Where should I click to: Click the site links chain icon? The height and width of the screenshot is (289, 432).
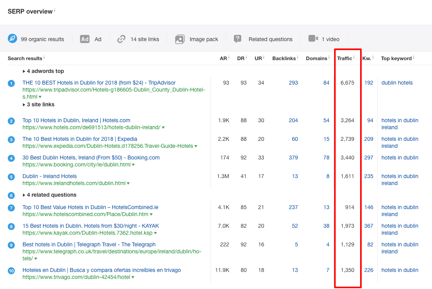point(121,39)
